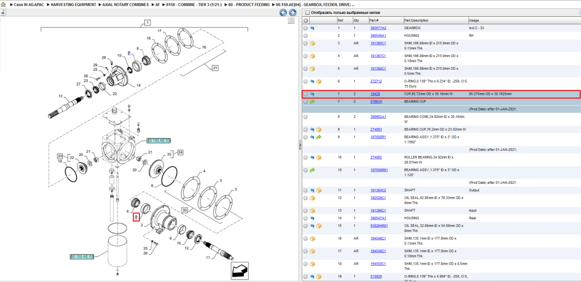Click green arrow icon for part 197608R1
Image resolution: width=581 pixels, height=282 pixels.
pyautogui.click(x=318, y=137)
